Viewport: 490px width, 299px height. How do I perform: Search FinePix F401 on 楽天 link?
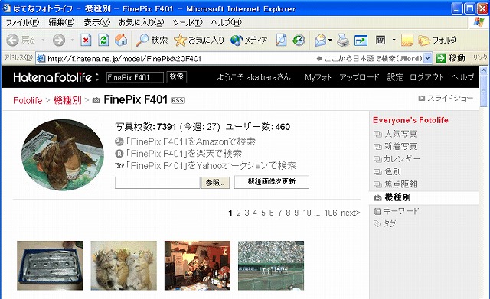[183, 154]
